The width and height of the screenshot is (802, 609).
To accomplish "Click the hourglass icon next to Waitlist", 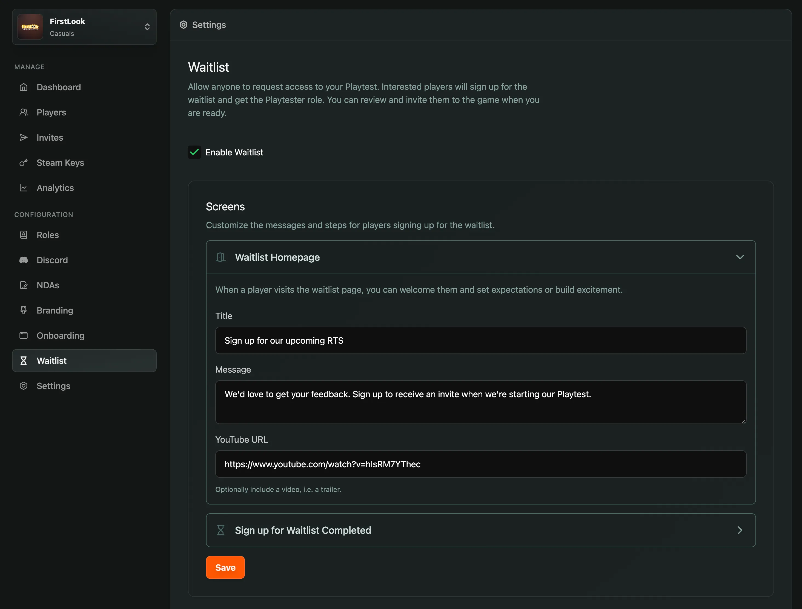I will [x=24, y=361].
